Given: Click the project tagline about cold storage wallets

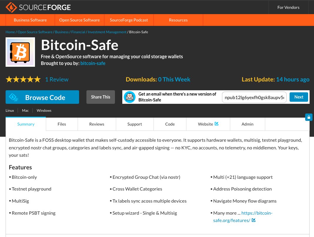Looking at the screenshot, I should (x=112, y=56).
